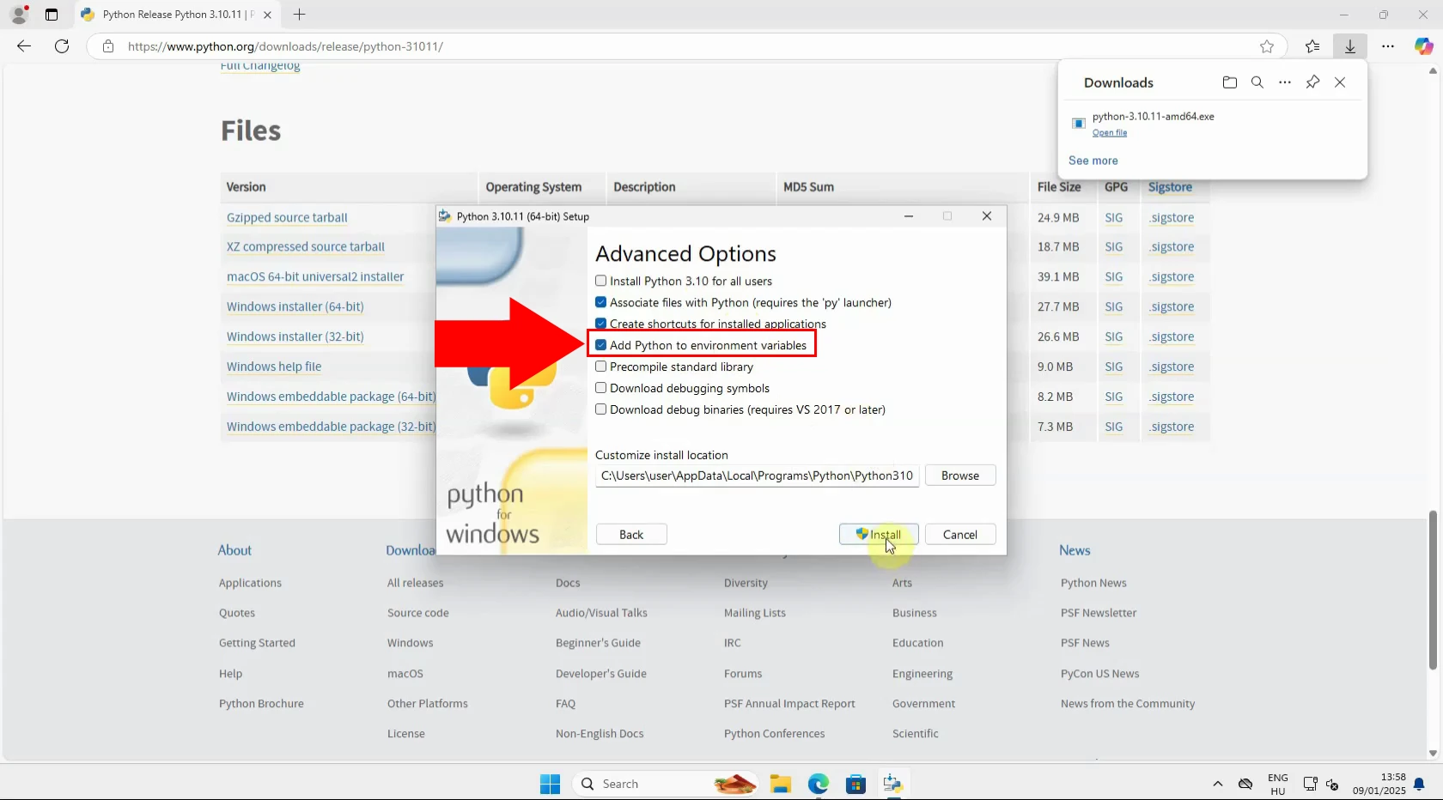1443x800 pixels.
Task: Enable Download debugging symbols
Action: pos(601,388)
